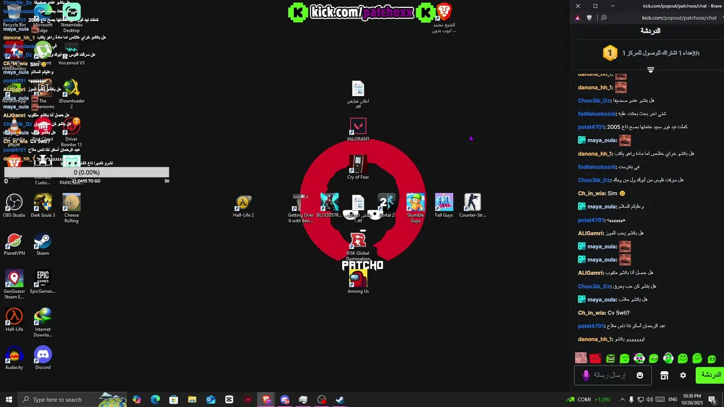Open Getting Over It desktop icon
Viewport: 724px width, 407px height.
[300, 208]
